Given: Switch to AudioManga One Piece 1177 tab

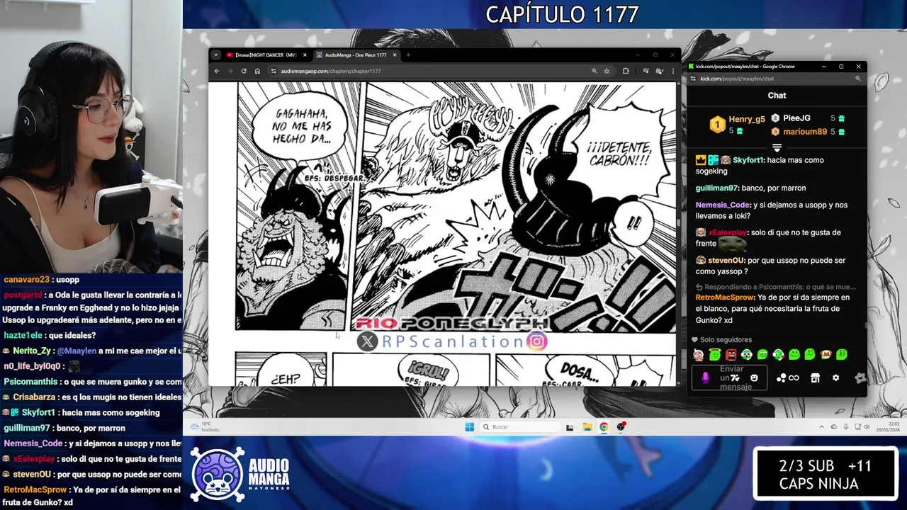Looking at the screenshot, I should 356,55.
